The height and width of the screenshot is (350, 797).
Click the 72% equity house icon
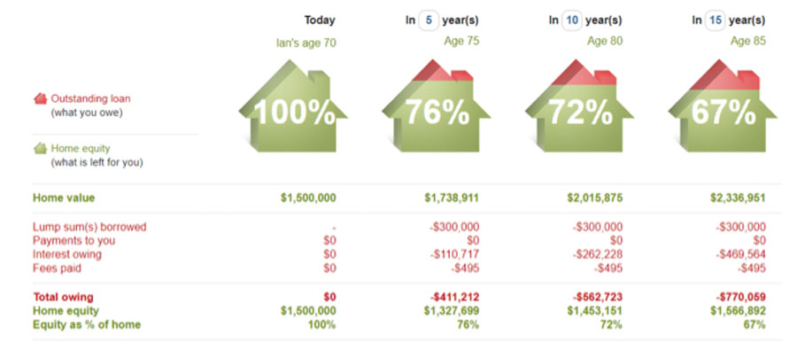(x=579, y=105)
